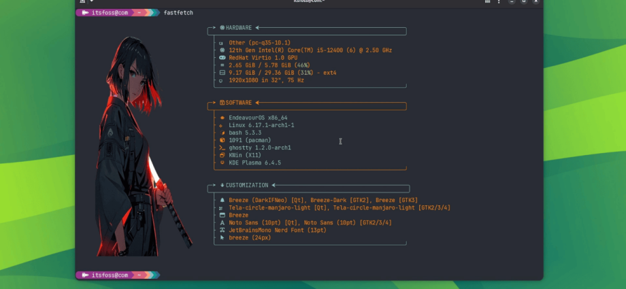Click the single word Breeze decoration line
626x289 pixels.
coord(239,215)
